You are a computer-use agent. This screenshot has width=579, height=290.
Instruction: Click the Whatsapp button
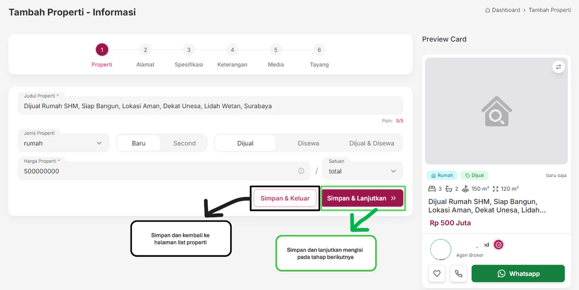518,274
